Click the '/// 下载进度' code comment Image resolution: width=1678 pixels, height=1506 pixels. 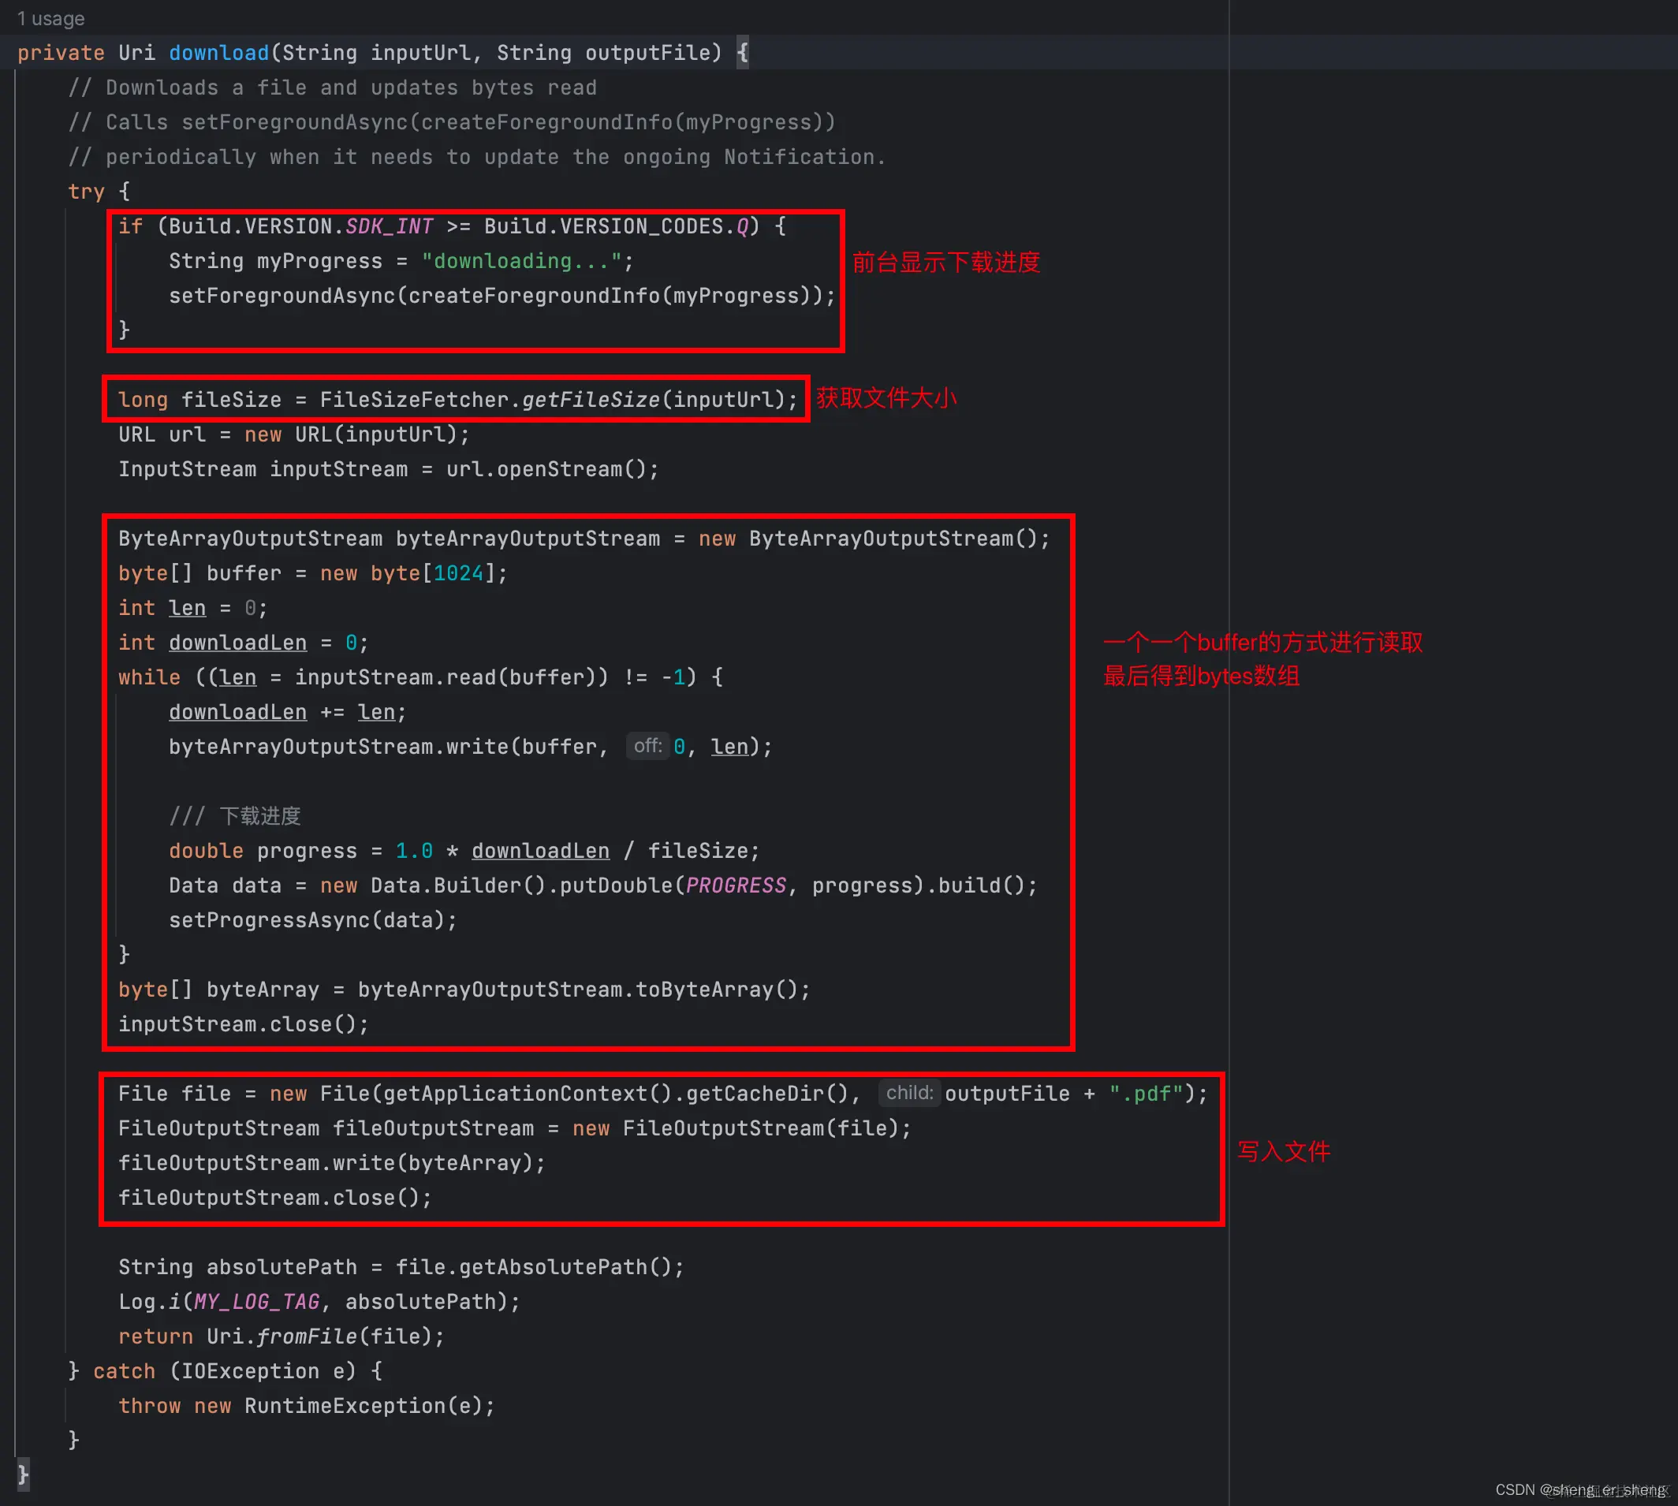click(235, 816)
